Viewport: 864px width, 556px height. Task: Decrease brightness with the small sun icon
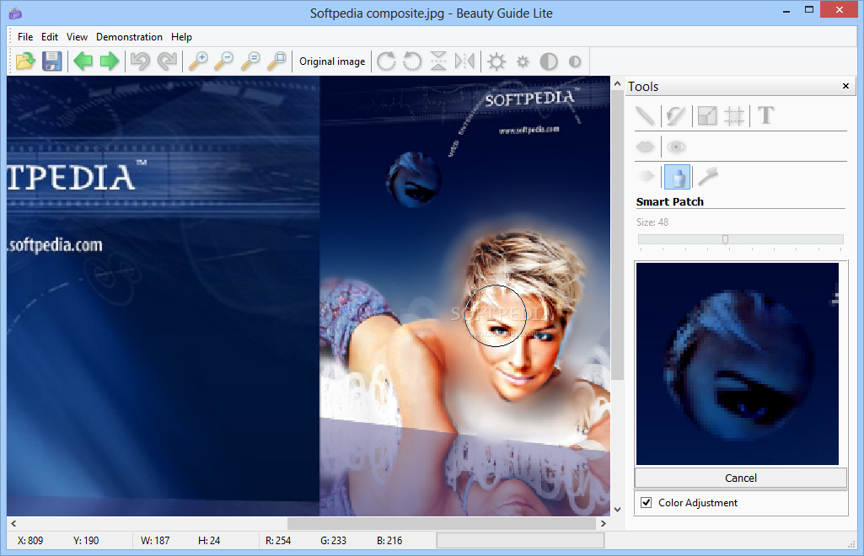523,61
